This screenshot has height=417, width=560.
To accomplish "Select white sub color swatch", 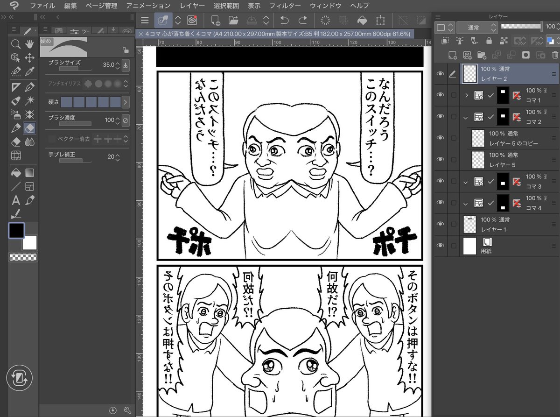I will click(29, 242).
